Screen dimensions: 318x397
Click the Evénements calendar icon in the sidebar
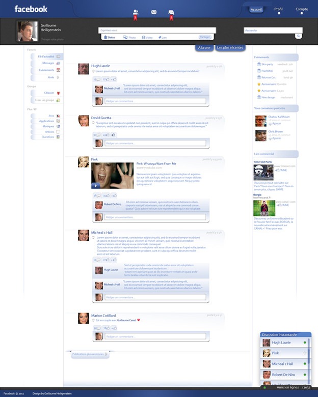click(x=58, y=70)
